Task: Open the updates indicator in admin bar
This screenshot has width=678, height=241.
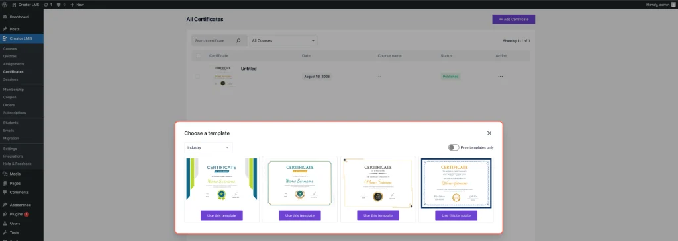Action: point(48,5)
